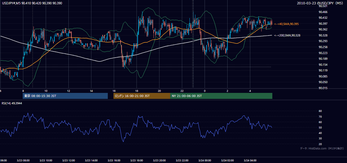Click the 200 SMA 90.328 label
347x163 pixels.
(287, 35)
